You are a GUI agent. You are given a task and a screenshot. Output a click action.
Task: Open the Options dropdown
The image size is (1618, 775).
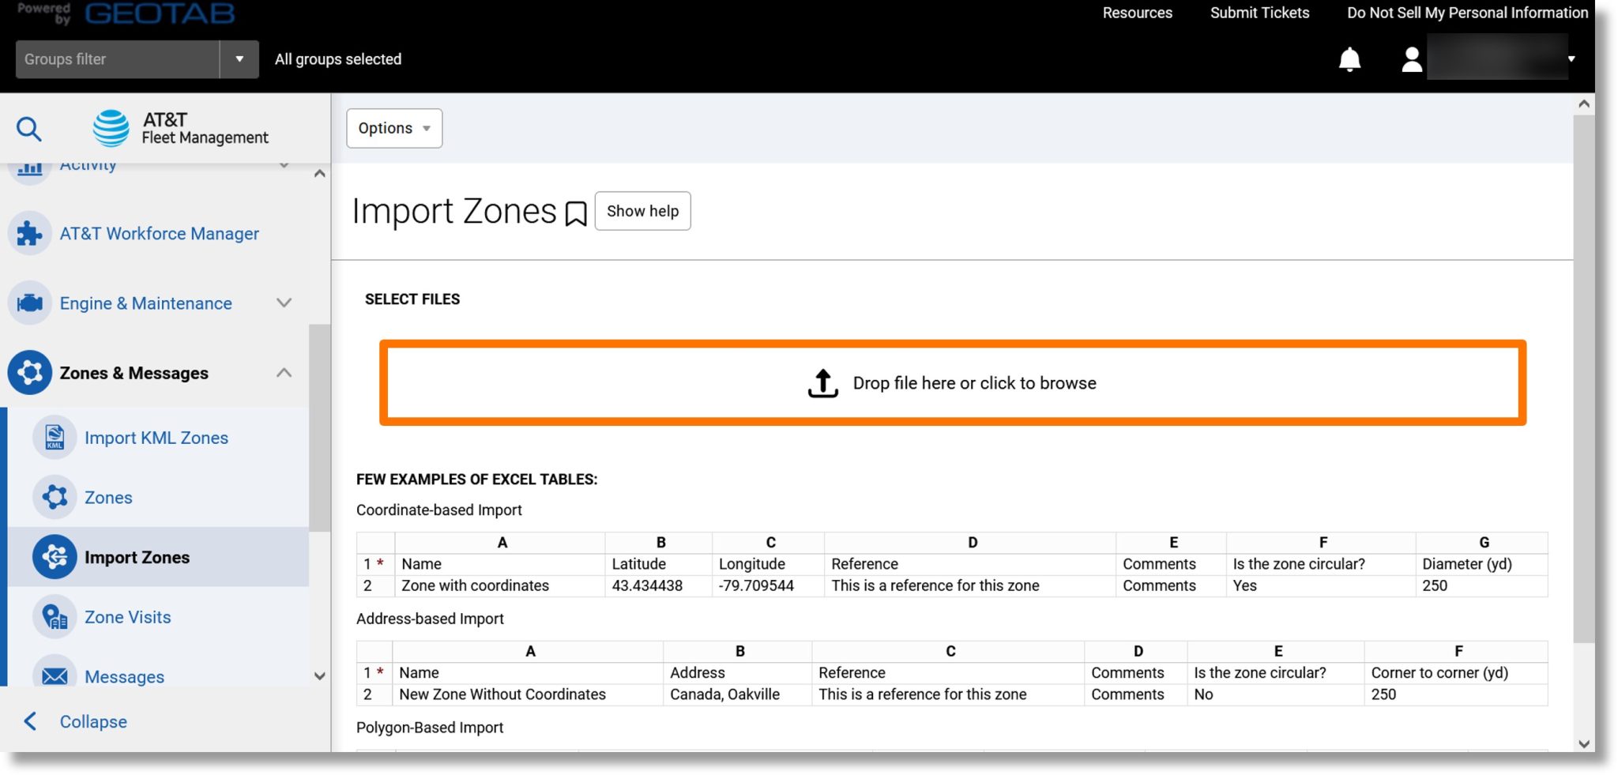click(x=393, y=127)
